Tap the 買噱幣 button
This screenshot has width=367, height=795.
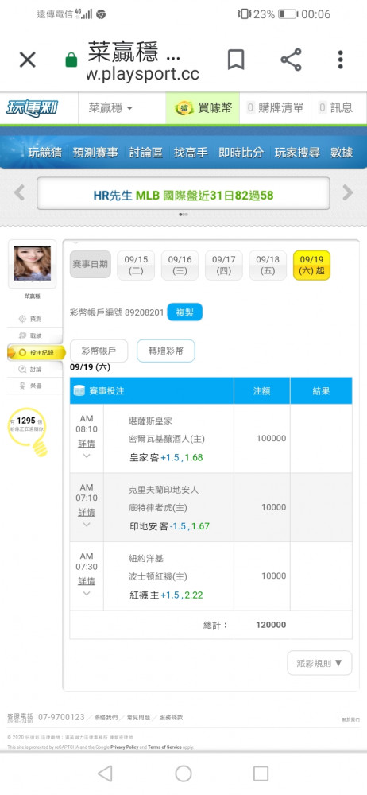(x=203, y=108)
